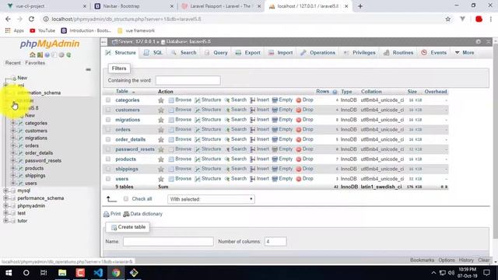This screenshot has width=498, height=280.
Task: Open the Data dictionary icon link
Action: pos(126,215)
